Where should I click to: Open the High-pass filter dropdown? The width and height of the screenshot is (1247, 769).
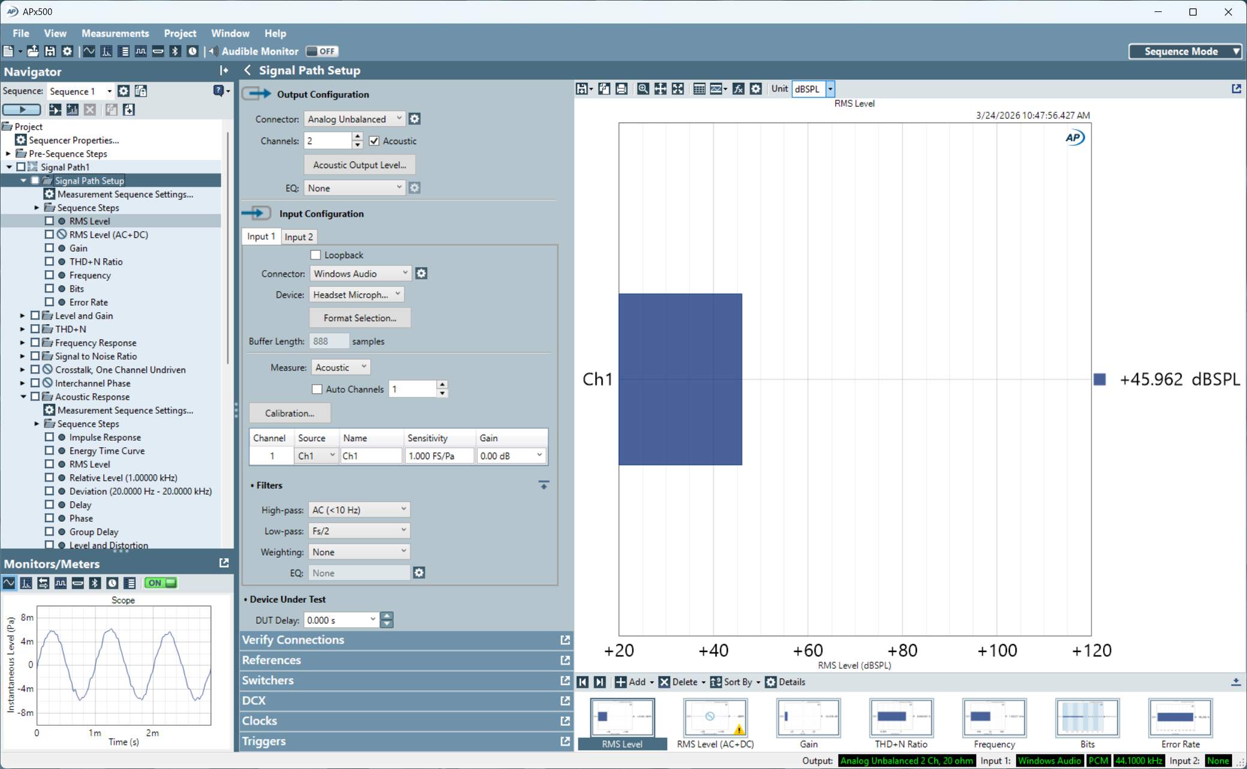[x=359, y=510]
